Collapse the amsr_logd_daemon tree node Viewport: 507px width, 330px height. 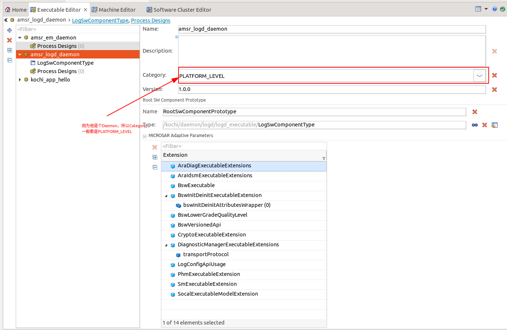pyautogui.click(x=20, y=54)
